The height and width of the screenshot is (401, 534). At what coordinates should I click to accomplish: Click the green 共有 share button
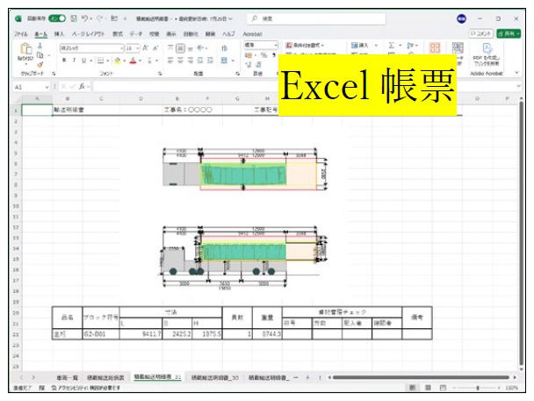[x=509, y=32]
